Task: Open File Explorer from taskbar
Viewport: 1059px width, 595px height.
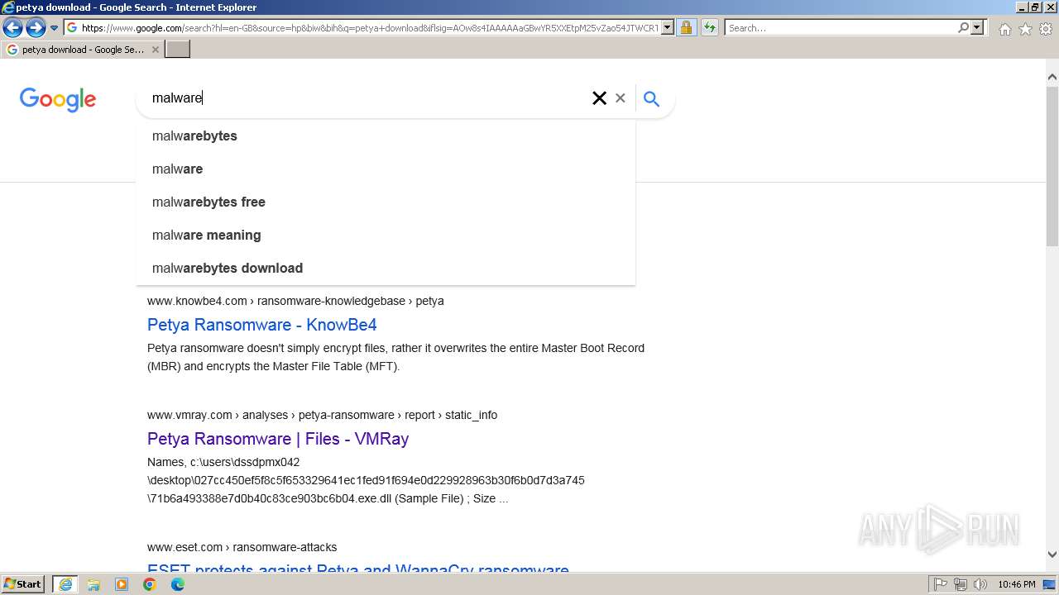Action: [93, 584]
